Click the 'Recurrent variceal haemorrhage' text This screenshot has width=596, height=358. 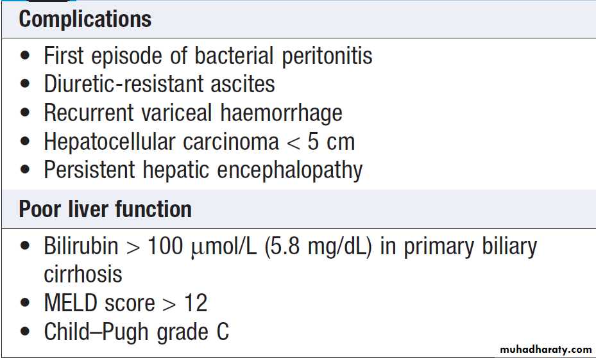[192, 113]
